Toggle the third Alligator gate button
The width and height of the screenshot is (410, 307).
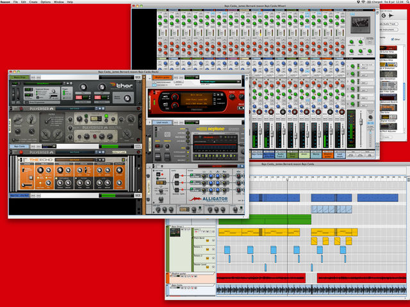[177, 190]
